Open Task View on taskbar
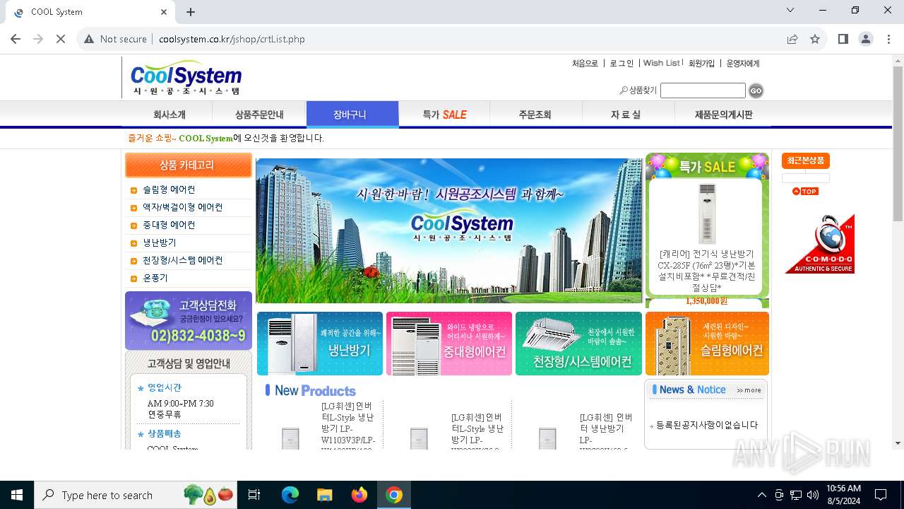904x509 pixels. coord(254,495)
